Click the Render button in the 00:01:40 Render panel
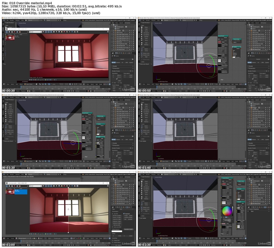274x248 pixels. [x=258, y=136]
